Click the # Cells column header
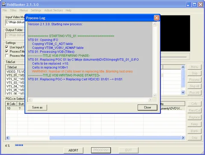The width and height of the screenshot is (205, 155). click(11, 104)
